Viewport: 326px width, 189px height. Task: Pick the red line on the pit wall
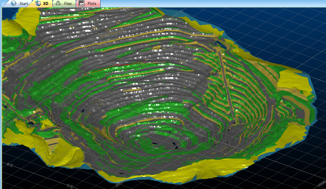pos(116,67)
